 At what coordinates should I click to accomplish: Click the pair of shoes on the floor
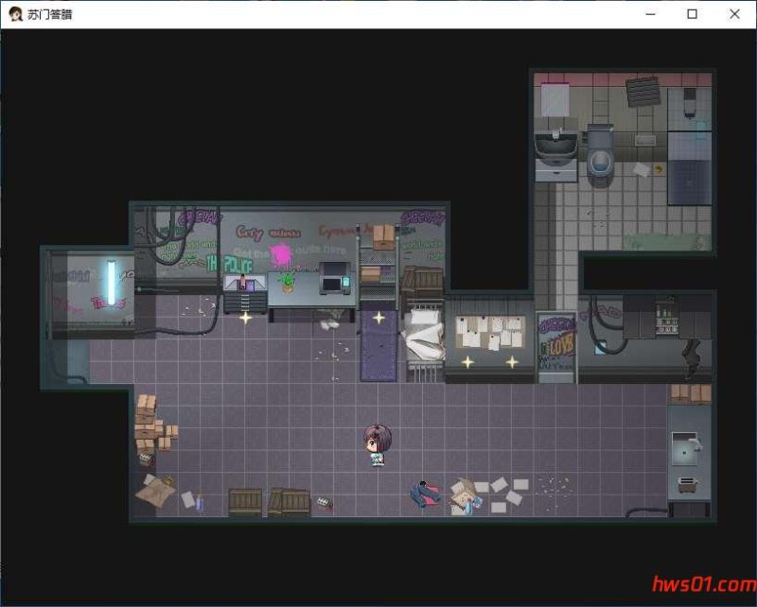click(425, 493)
